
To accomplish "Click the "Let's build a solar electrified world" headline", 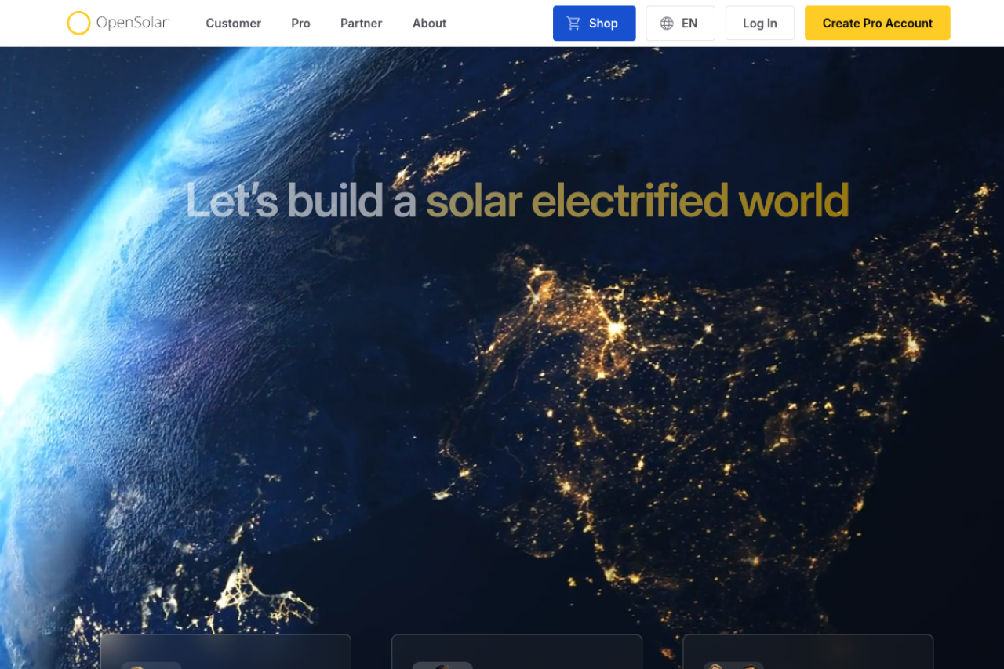I will (x=517, y=200).
